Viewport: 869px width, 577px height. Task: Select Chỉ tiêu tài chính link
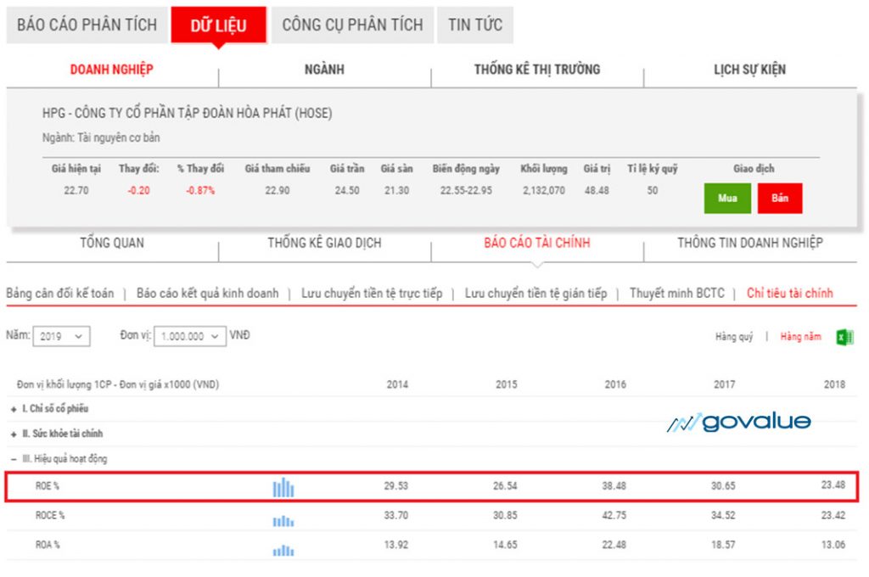point(790,294)
